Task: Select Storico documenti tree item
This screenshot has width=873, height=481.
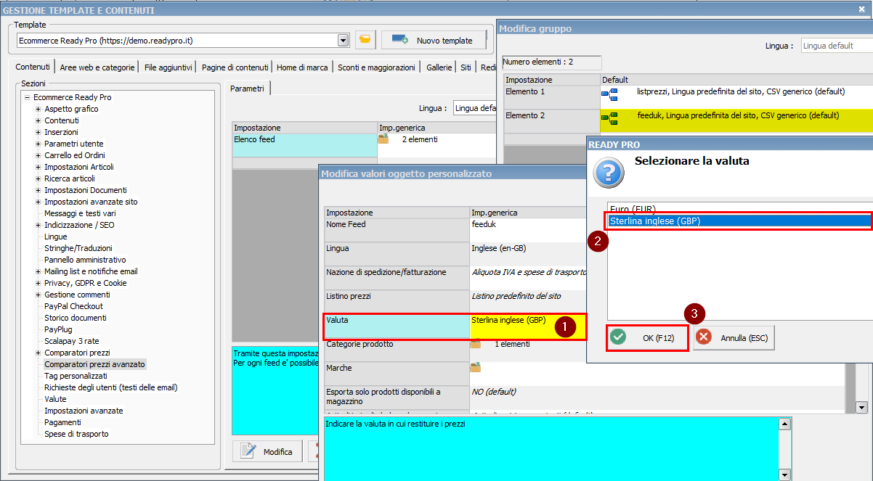Action: (x=76, y=318)
